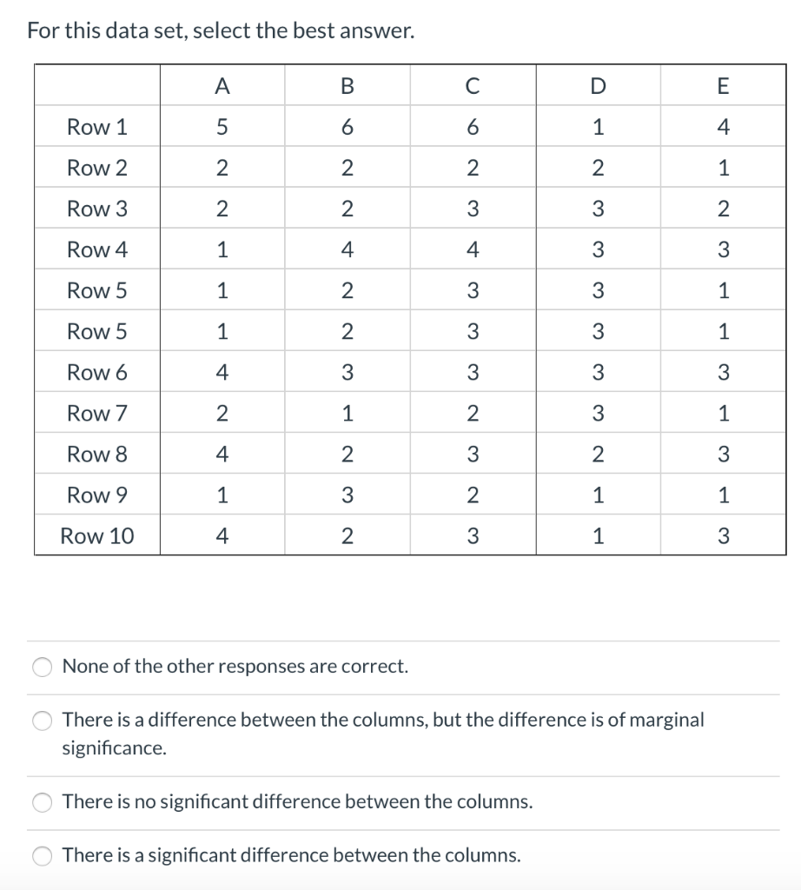Image resolution: width=801 pixels, height=890 pixels.
Task: Select the "marginal significance" answer option
Action: (x=40, y=720)
